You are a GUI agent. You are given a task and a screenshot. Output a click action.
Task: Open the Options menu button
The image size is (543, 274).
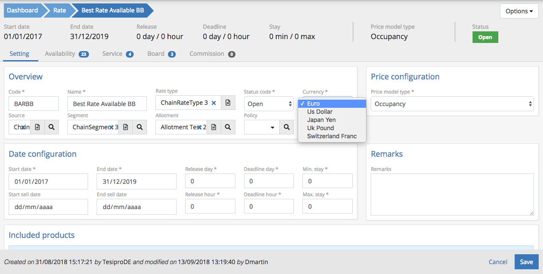pos(519,11)
